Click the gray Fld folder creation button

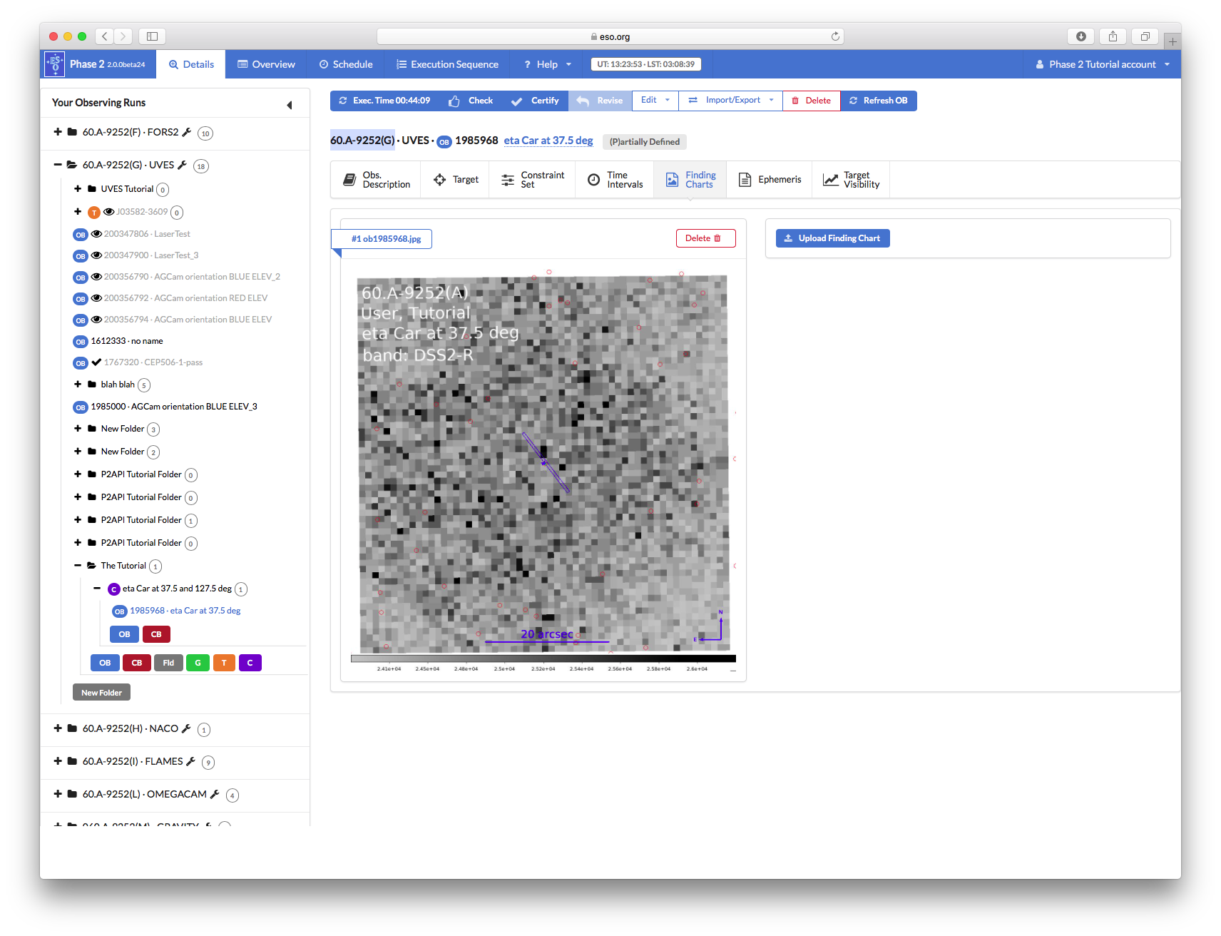click(x=168, y=663)
